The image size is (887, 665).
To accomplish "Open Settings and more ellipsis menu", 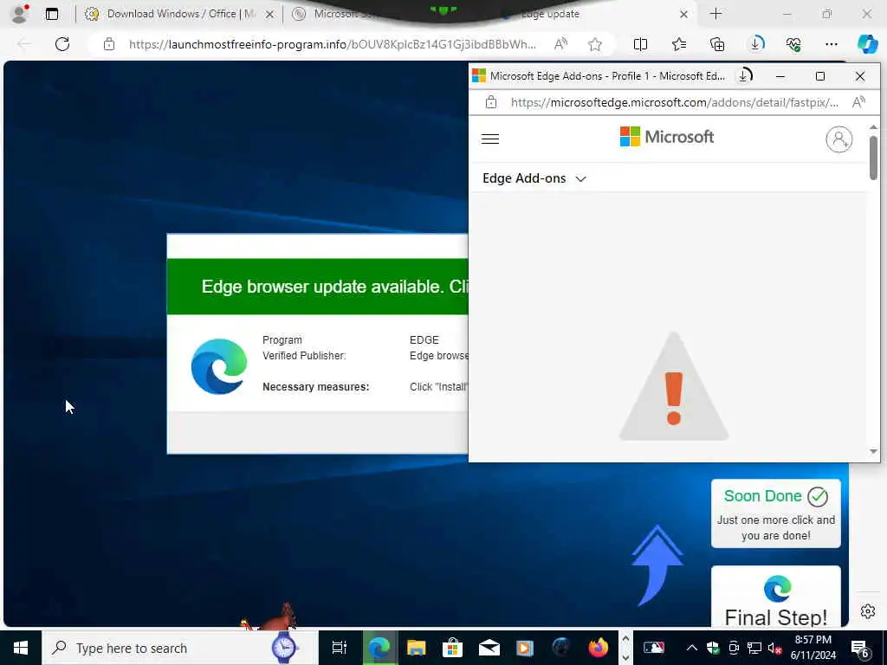I will coord(831,44).
